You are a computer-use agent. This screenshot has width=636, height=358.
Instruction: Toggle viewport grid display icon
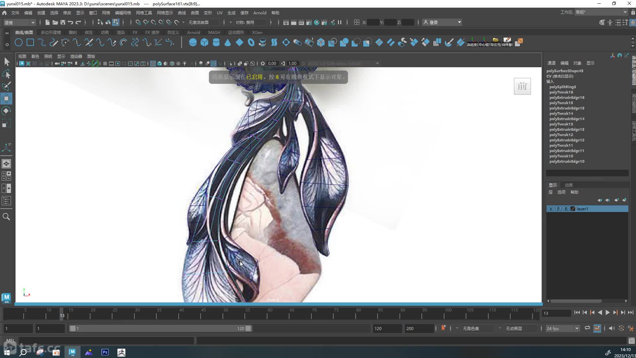point(105,64)
